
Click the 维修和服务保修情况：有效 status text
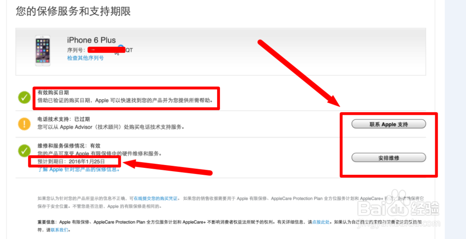click(x=69, y=146)
